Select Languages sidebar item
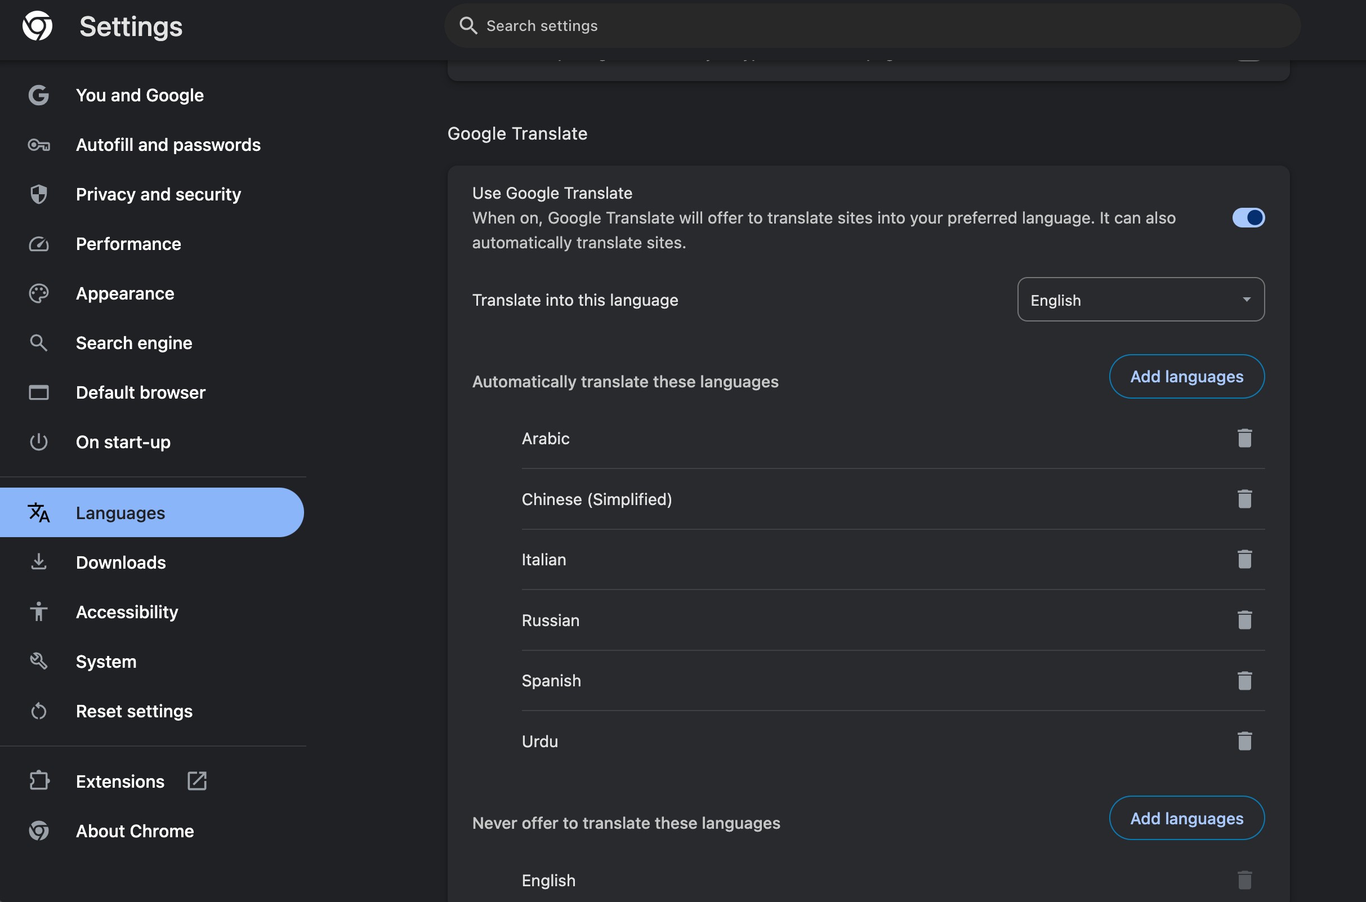Screen dimensions: 1366x902 point(151,512)
